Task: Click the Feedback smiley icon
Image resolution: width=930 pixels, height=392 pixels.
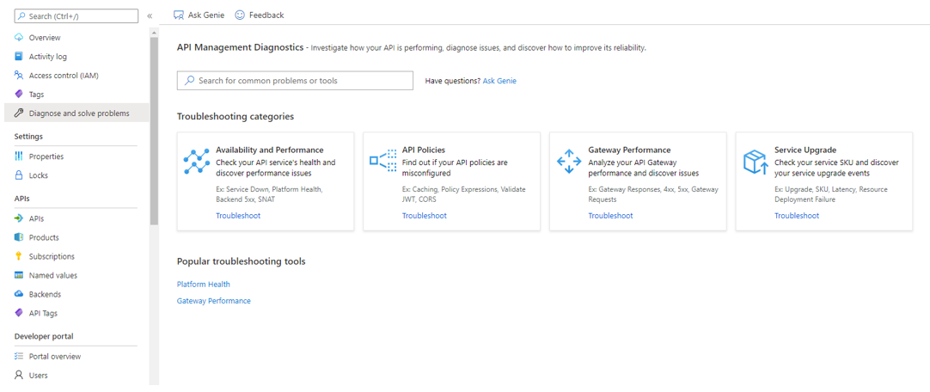Action: coord(240,15)
